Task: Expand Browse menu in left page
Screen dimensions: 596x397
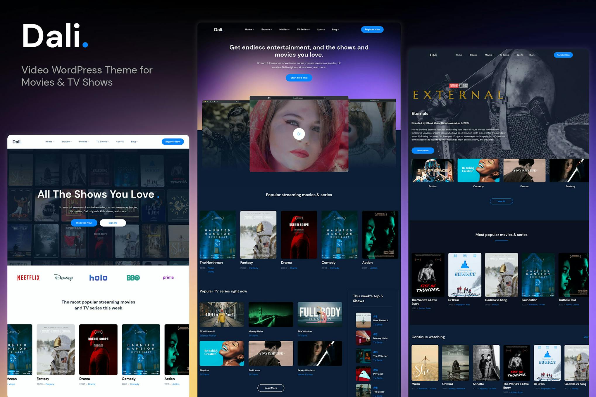Action: click(x=66, y=142)
